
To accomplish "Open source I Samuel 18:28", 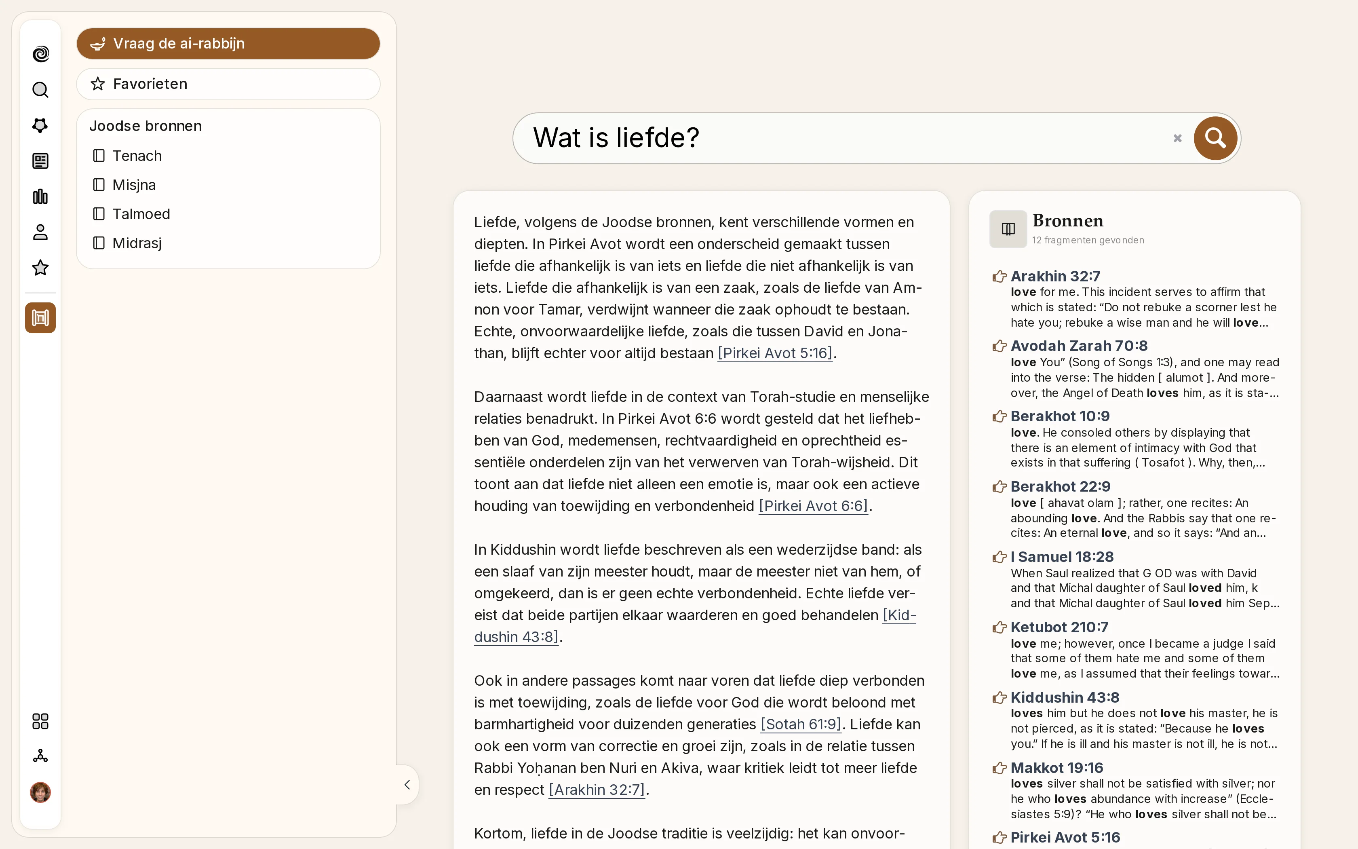I will coord(1062,557).
